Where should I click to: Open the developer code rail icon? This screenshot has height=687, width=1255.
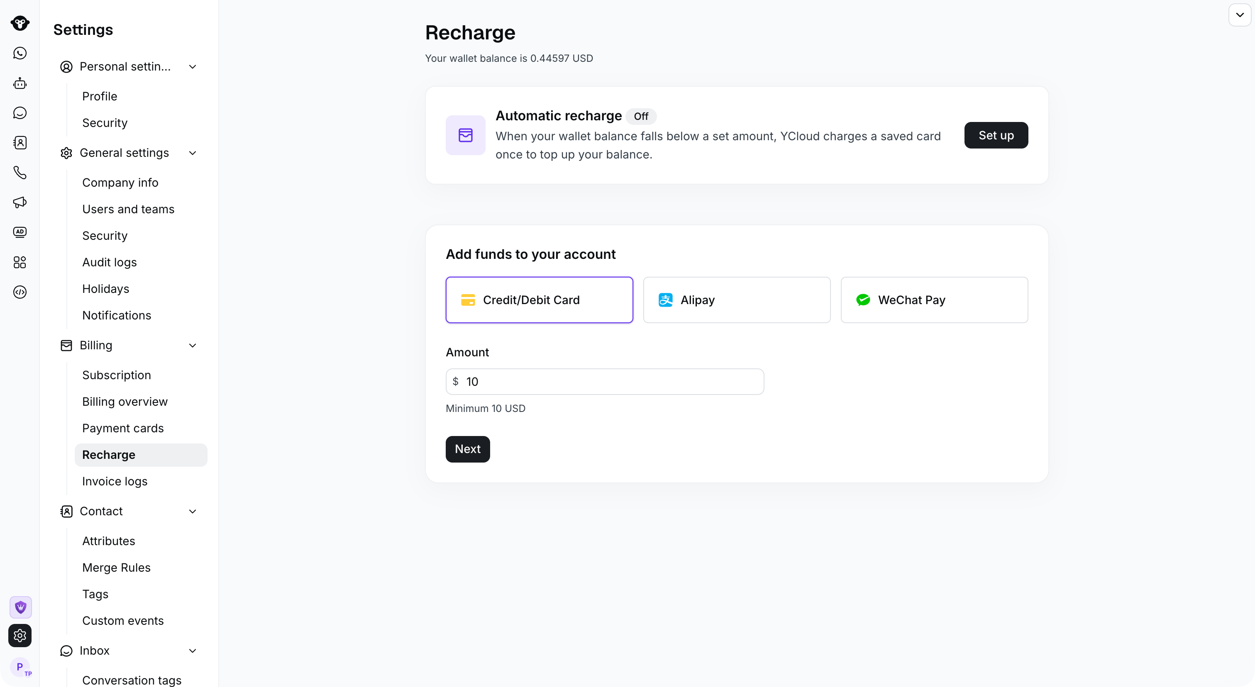pyautogui.click(x=20, y=292)
